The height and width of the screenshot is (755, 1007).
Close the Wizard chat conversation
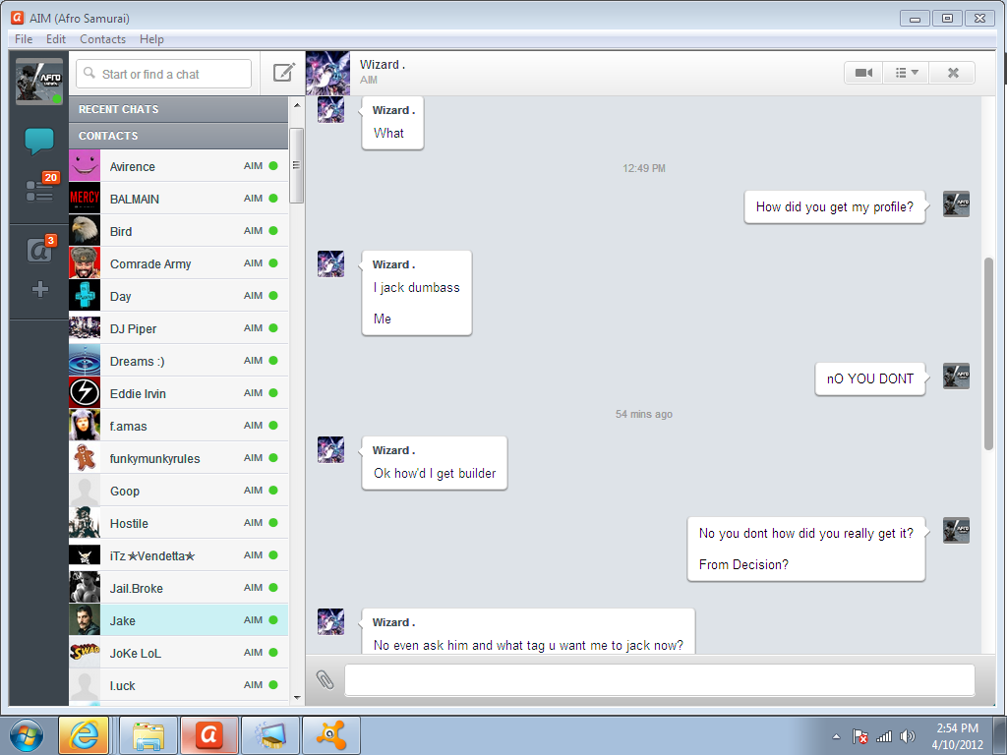click(x=952, y=73)
